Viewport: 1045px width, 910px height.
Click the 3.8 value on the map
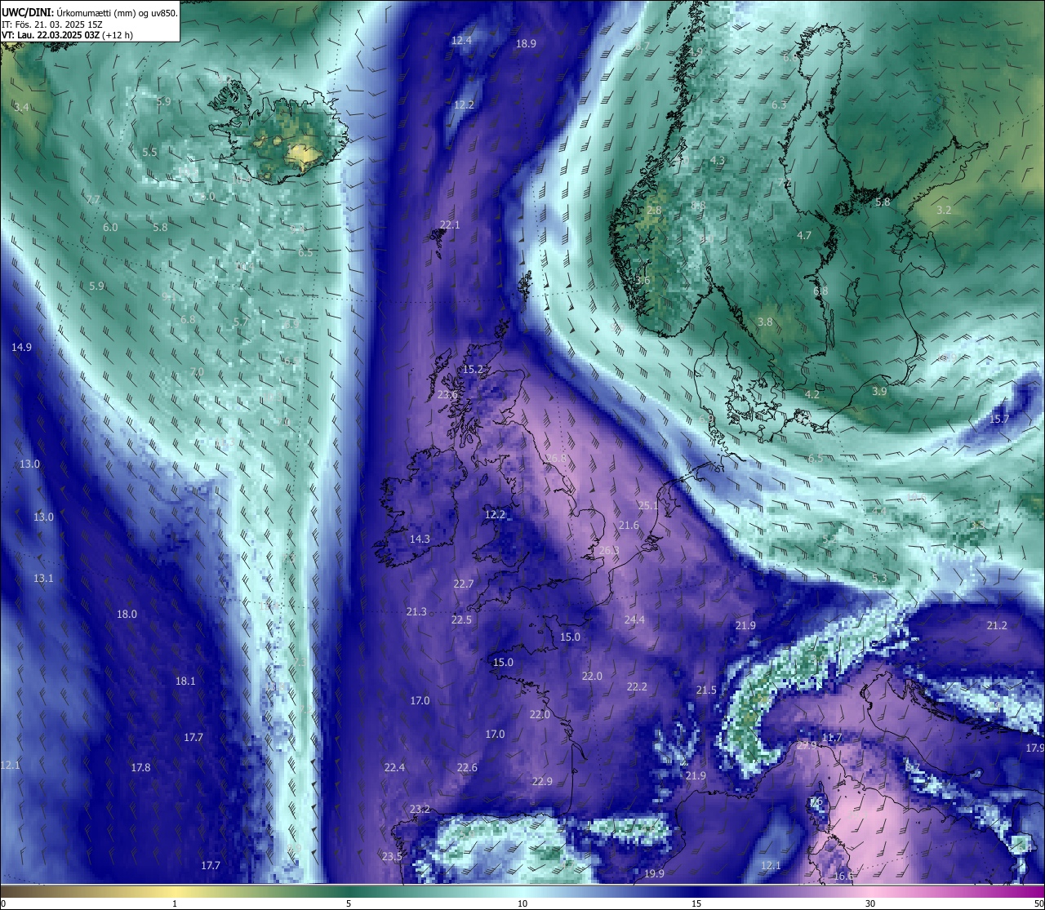(765, 322)
